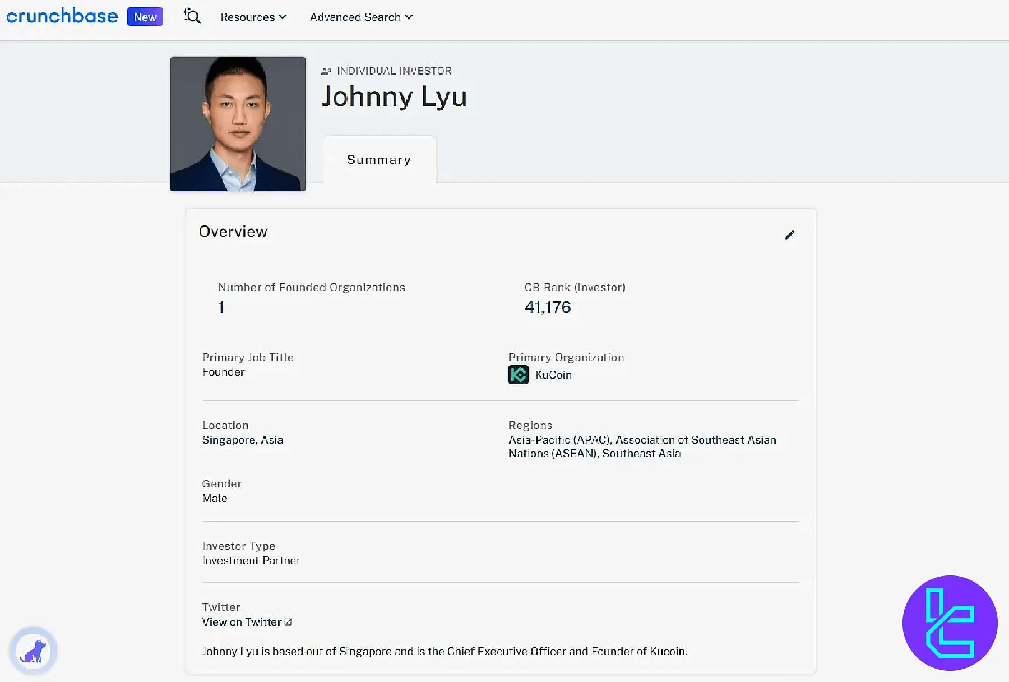Screen dimensions: 1009x682
Task: Click the Founder job title value
Action: click(x=223, y=372)
